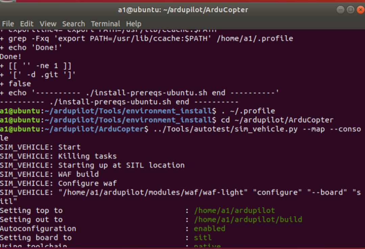Viewport: 365px width, 249px height.
Task: Click the 'cd ~/ardupilot/ArduCopter' command
Action: click(277, 120)
